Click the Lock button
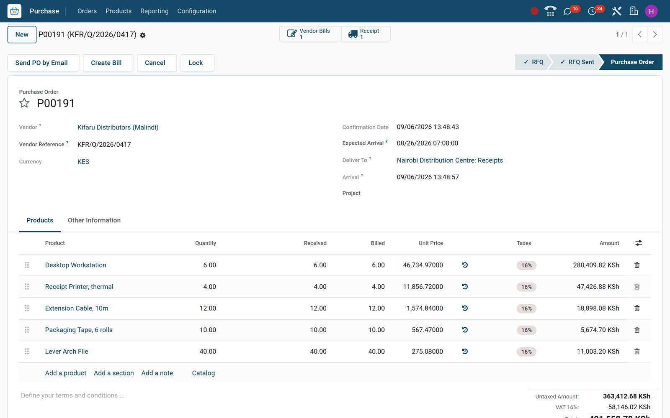The image size is (670, 418). click(198, 63)
